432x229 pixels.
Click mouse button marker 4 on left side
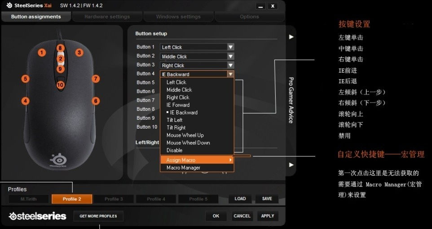[25, 101]
